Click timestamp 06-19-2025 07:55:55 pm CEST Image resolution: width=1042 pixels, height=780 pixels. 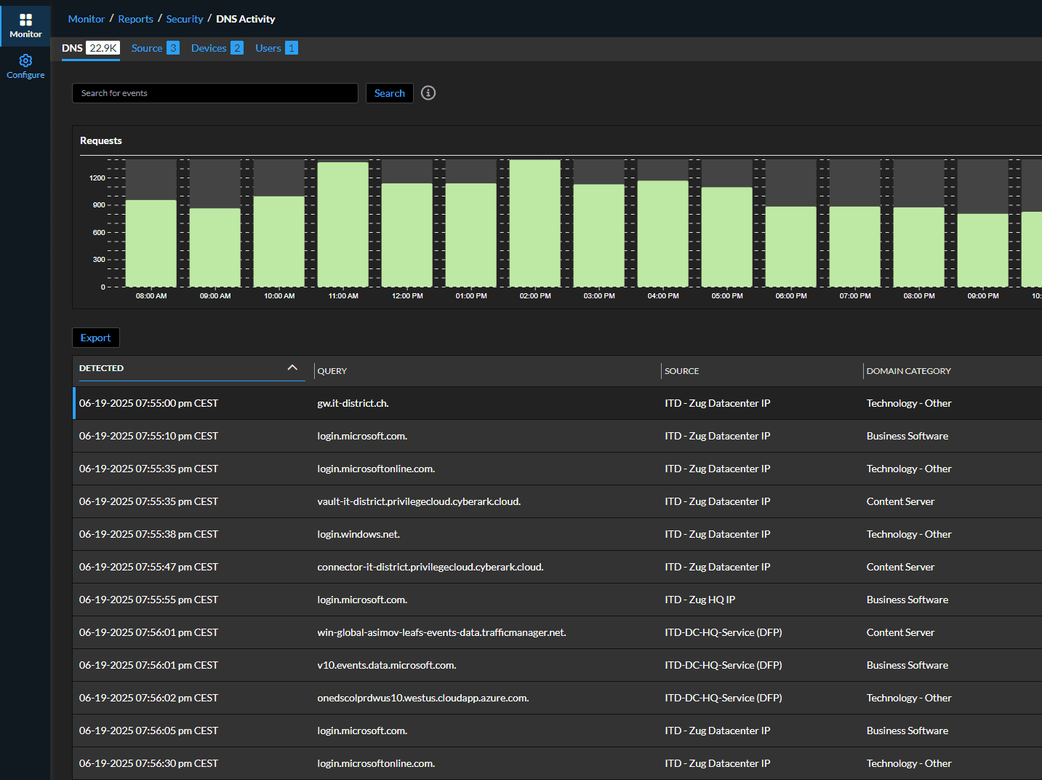(x=148, y=600)
